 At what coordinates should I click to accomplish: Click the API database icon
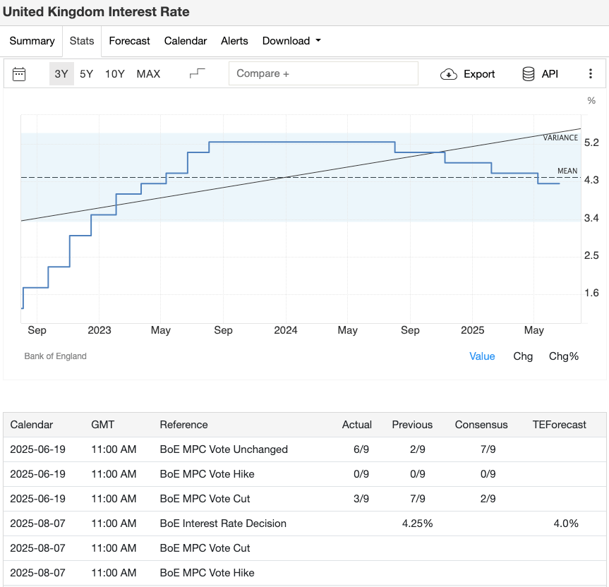coord(528,73)
